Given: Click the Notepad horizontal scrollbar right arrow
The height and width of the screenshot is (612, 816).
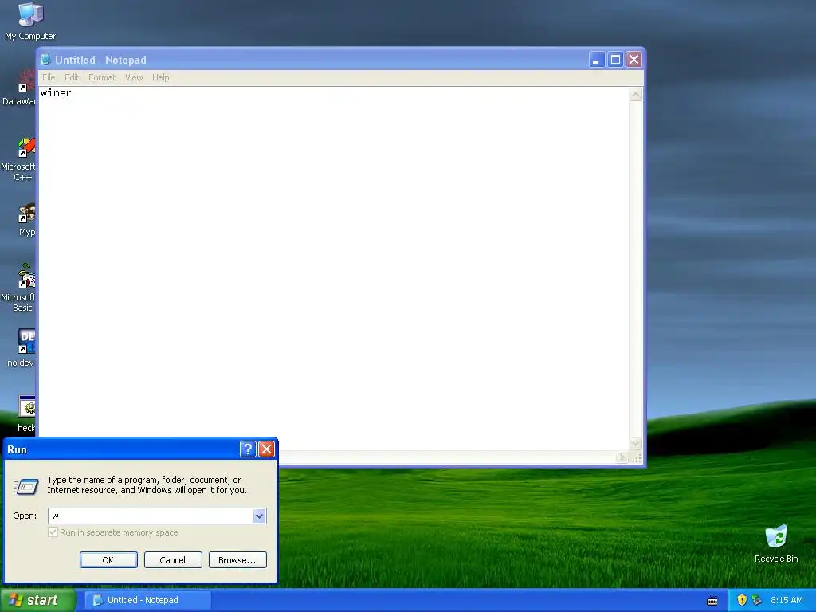Looking at the screenshot, I should click(x=622, y=457).
